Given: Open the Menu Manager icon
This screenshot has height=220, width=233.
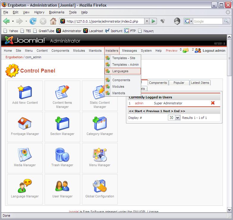Looking at the screenshot, I should [100, 155].
